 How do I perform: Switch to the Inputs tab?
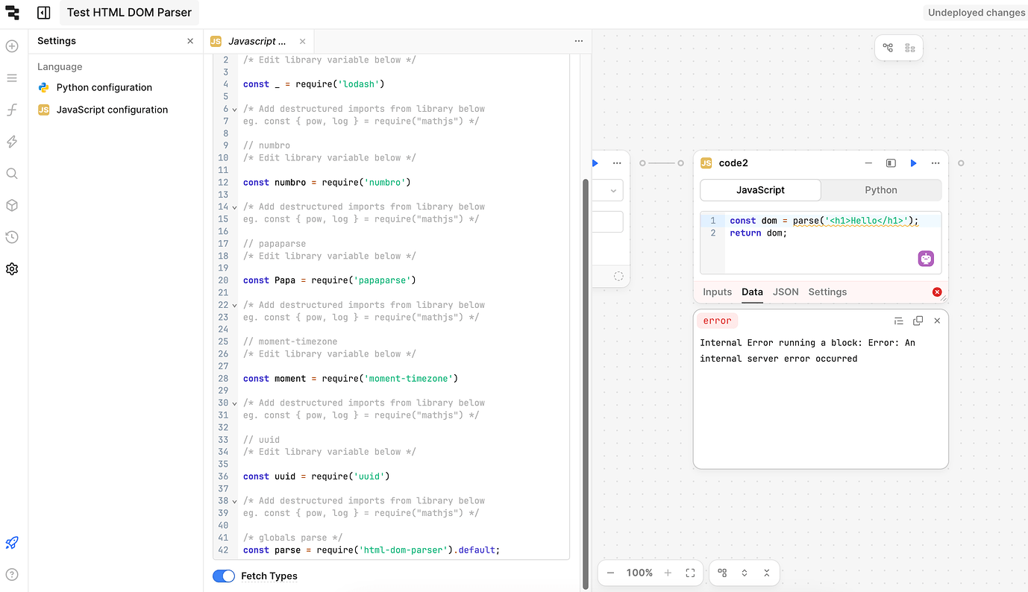pos(718,292)
